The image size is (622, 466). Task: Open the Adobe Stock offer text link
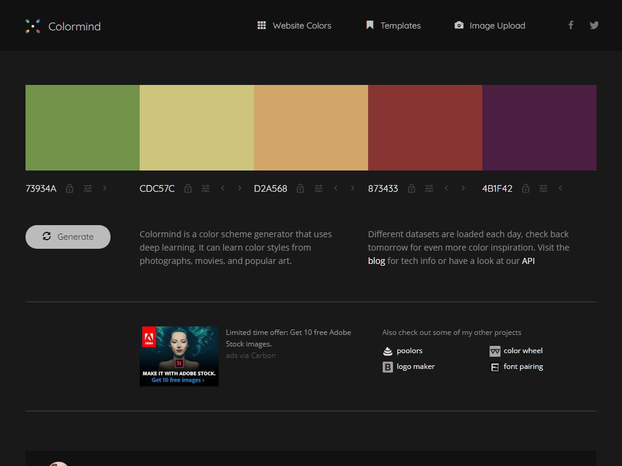click(x=289, y=338)
